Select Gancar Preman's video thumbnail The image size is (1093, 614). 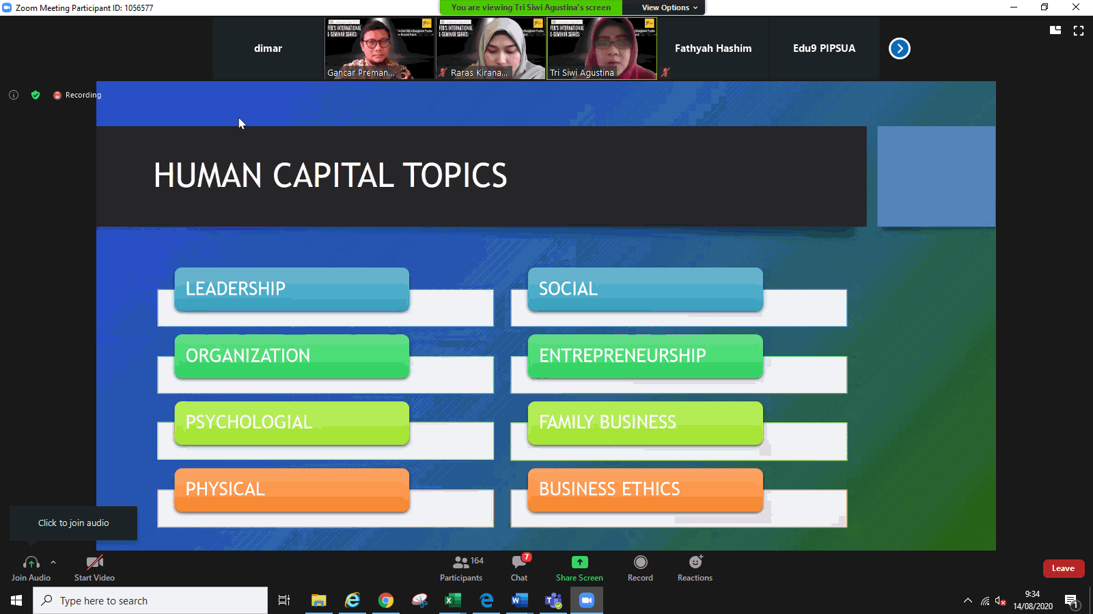pyautogui.click(x=379, y=48)
